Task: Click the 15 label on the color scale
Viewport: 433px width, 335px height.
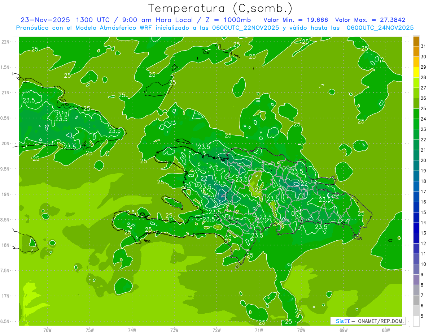Action: (x=424, y=212)
